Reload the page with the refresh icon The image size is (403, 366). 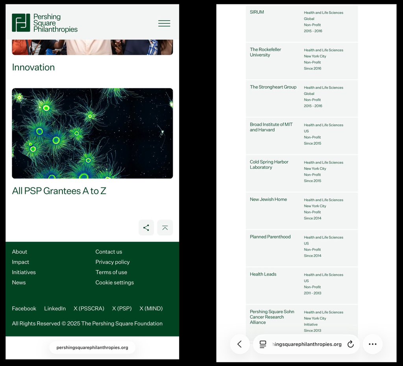pyautogui.click(x=351, y=344)
